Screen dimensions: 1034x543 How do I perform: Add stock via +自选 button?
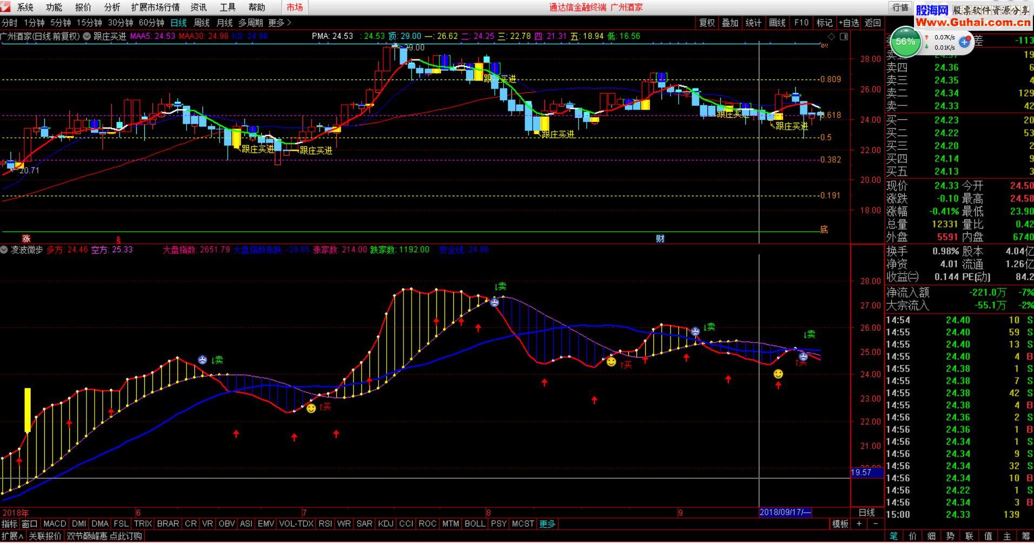[x=849, y=23]
